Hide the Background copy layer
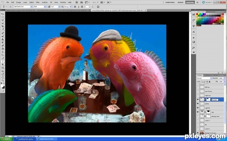 click(x=198, y=133)
